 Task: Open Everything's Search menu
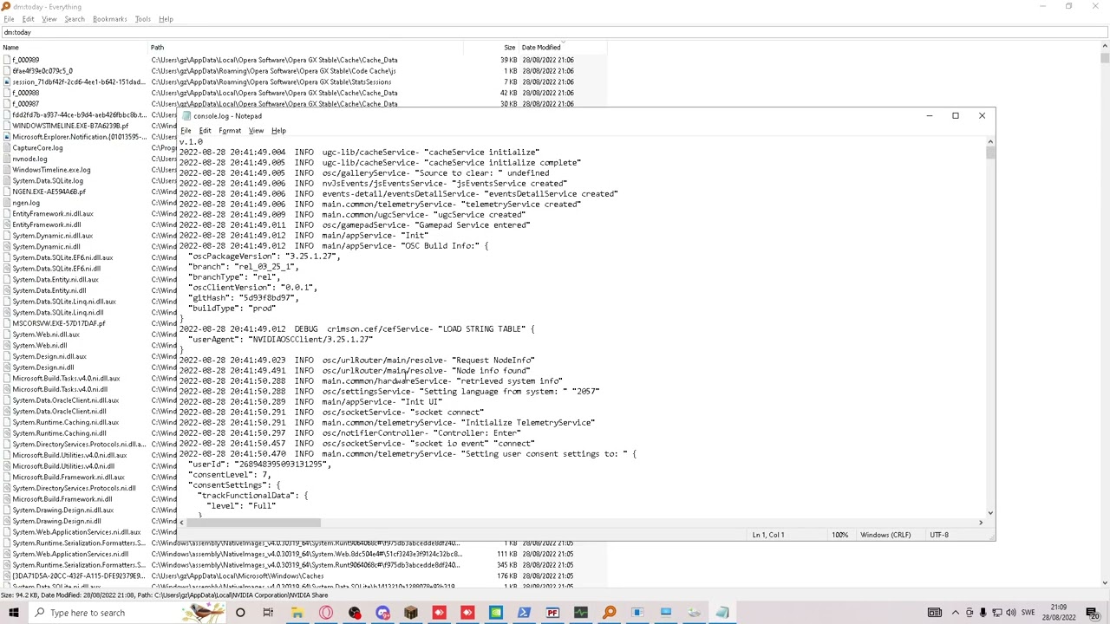click(75, 19)
